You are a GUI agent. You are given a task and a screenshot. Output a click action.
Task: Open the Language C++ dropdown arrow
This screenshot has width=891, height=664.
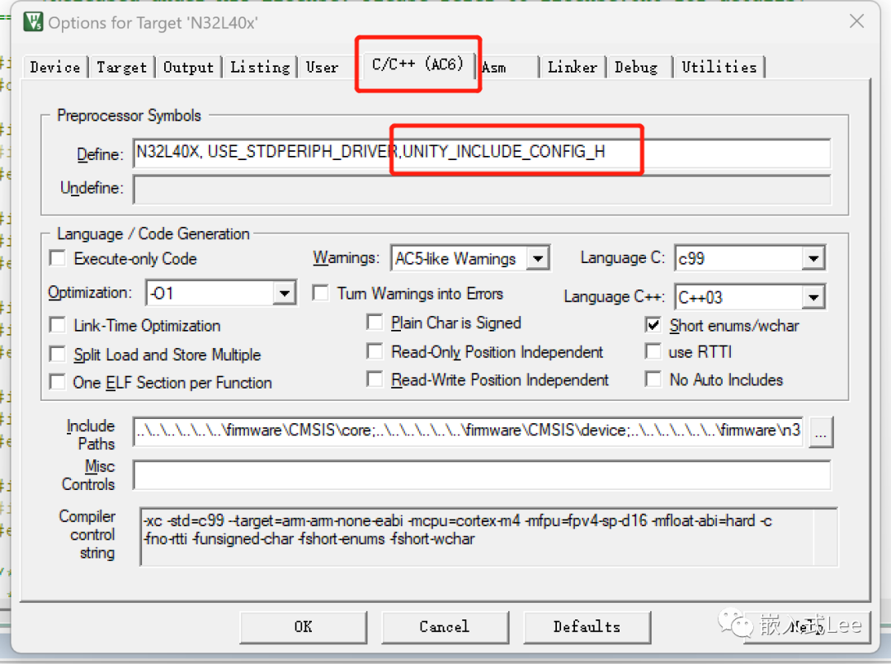(x=813, y=297)
